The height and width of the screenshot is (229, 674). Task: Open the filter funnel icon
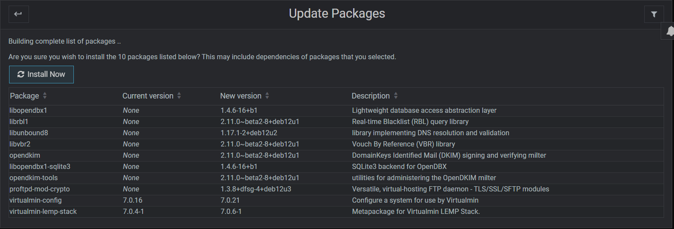(x=654, y=14)
